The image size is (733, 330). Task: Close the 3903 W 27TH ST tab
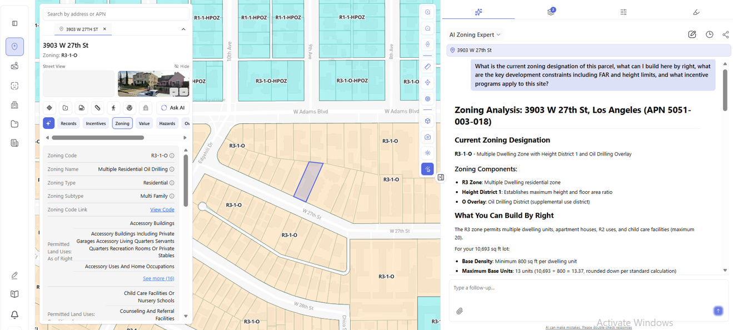(104, 29)
